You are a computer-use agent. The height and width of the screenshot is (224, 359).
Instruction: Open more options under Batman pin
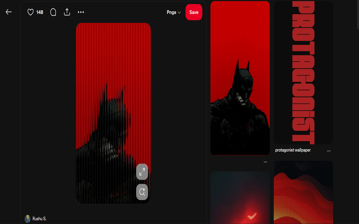(265, 162)
